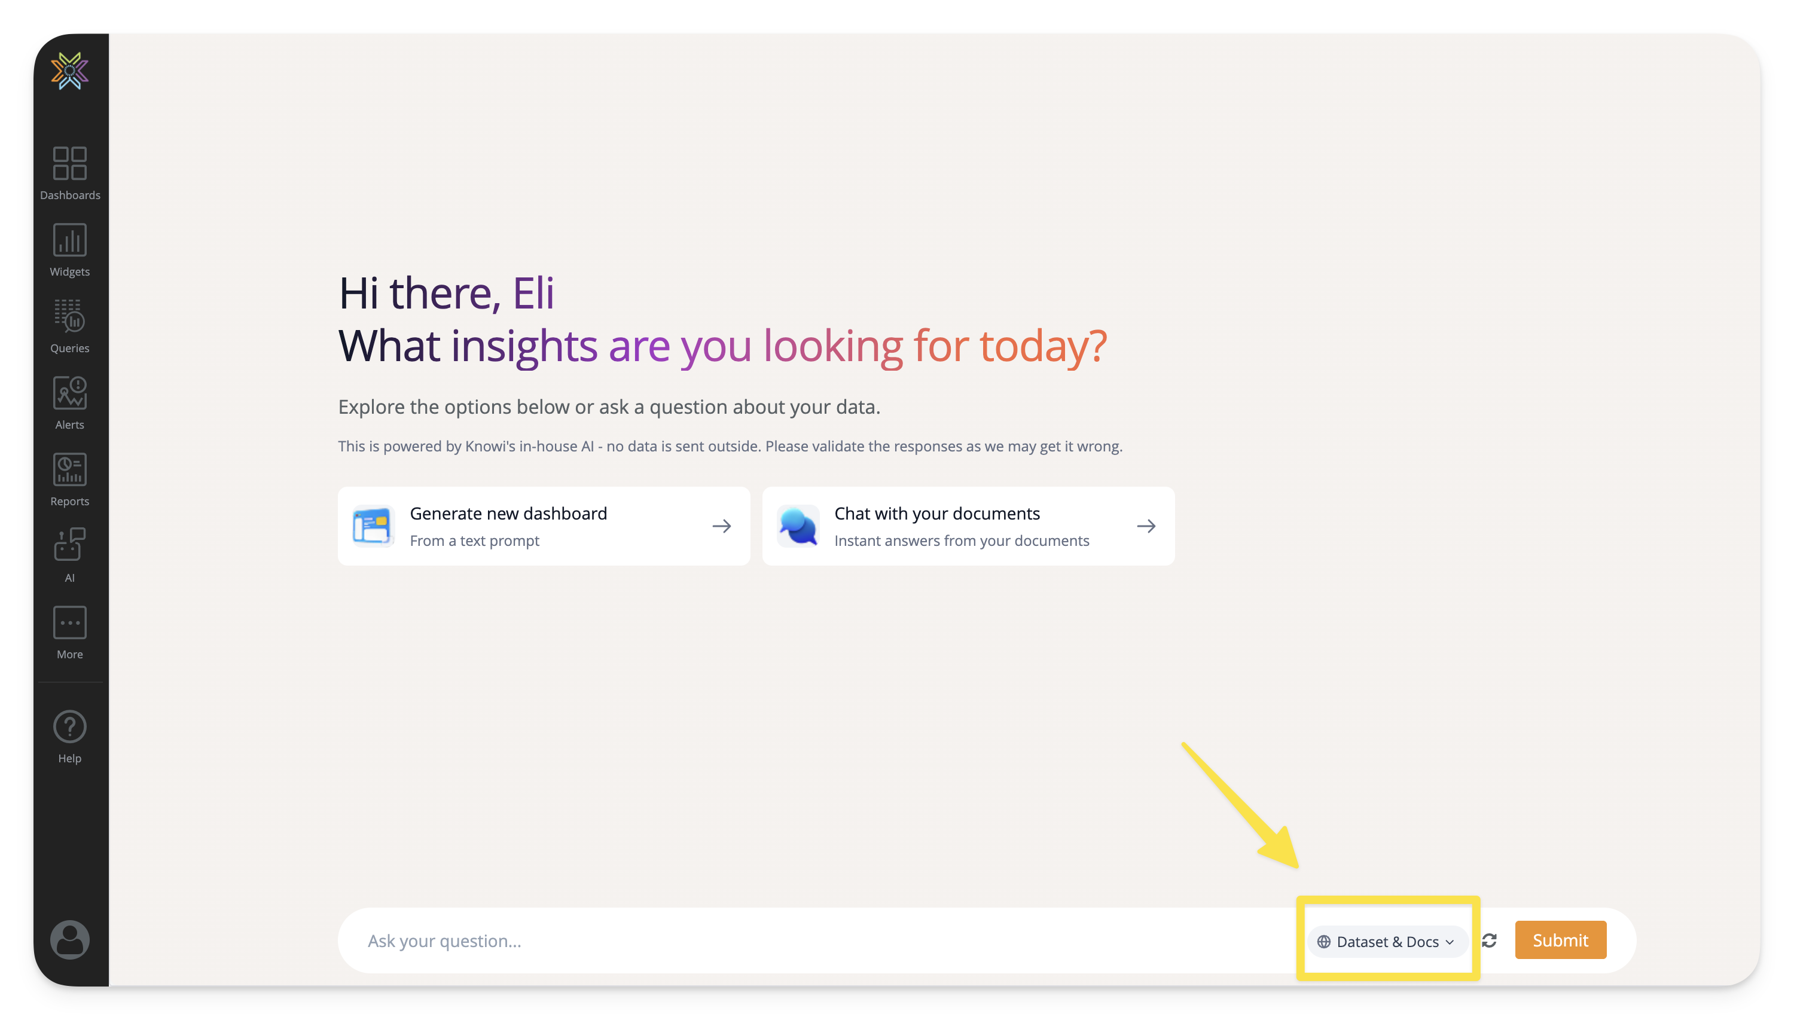This screenshot has height=1020, width=1794.
Task: Open the Reports section
Action: pyautogui.click(x=69, y=479)
